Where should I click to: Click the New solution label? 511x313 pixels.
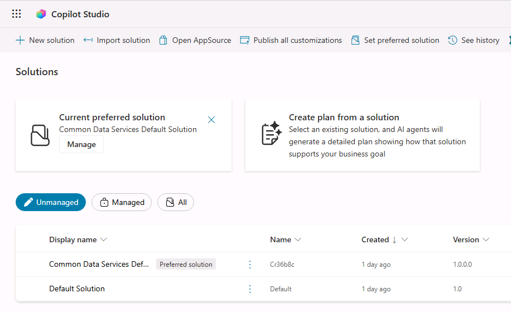(x=51, y=40)
